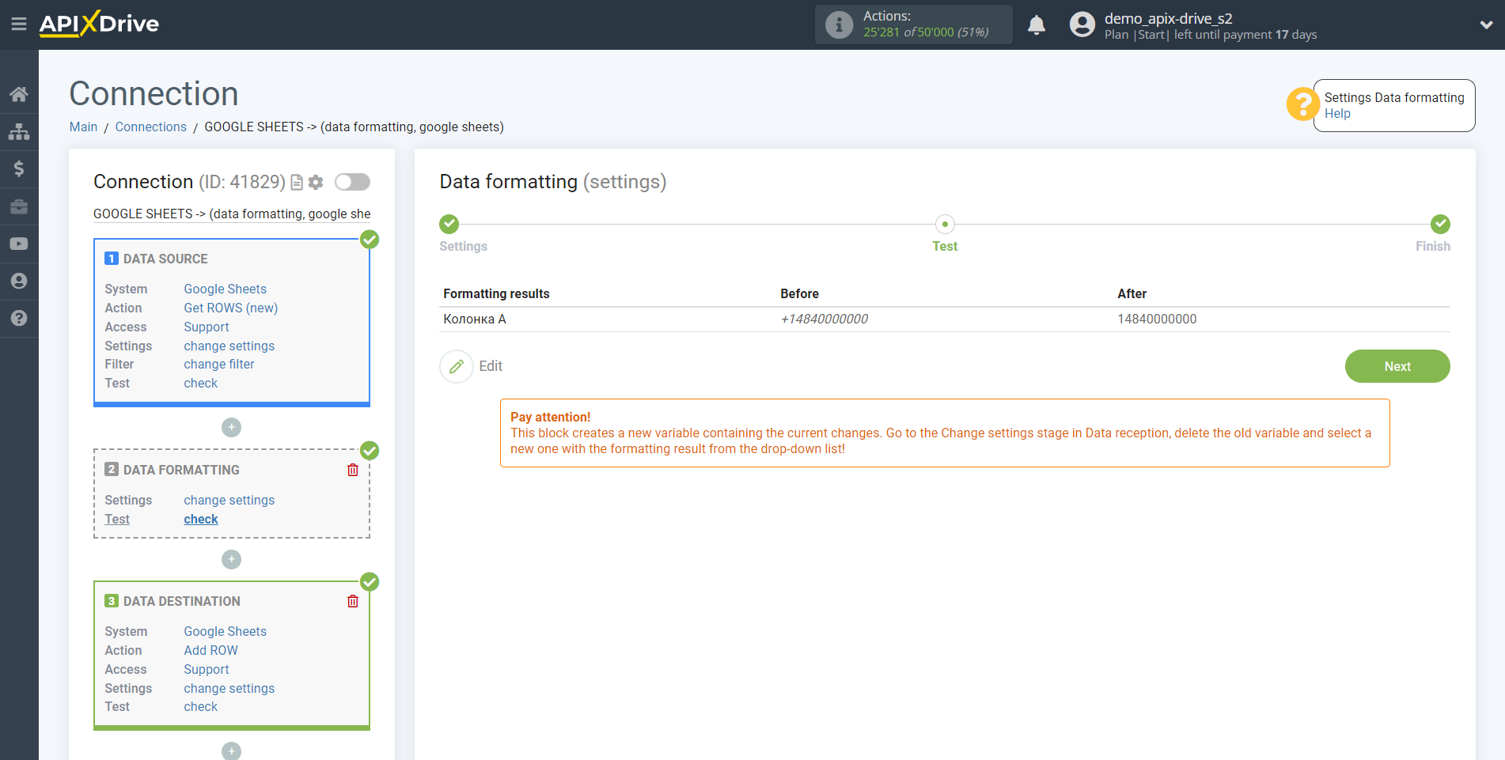Viewport: 1505px width, 760px height.
Task: Select the Test step
Action: point(945,224)
